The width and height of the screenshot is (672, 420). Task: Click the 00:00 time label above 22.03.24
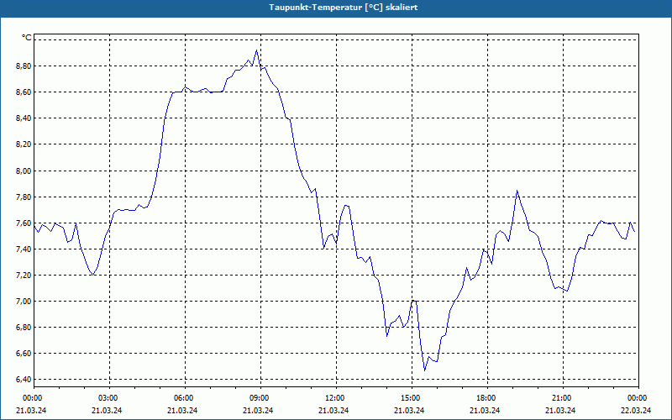638,398
